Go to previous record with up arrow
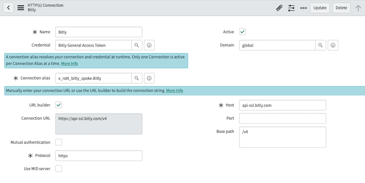 tap(358, 8)
